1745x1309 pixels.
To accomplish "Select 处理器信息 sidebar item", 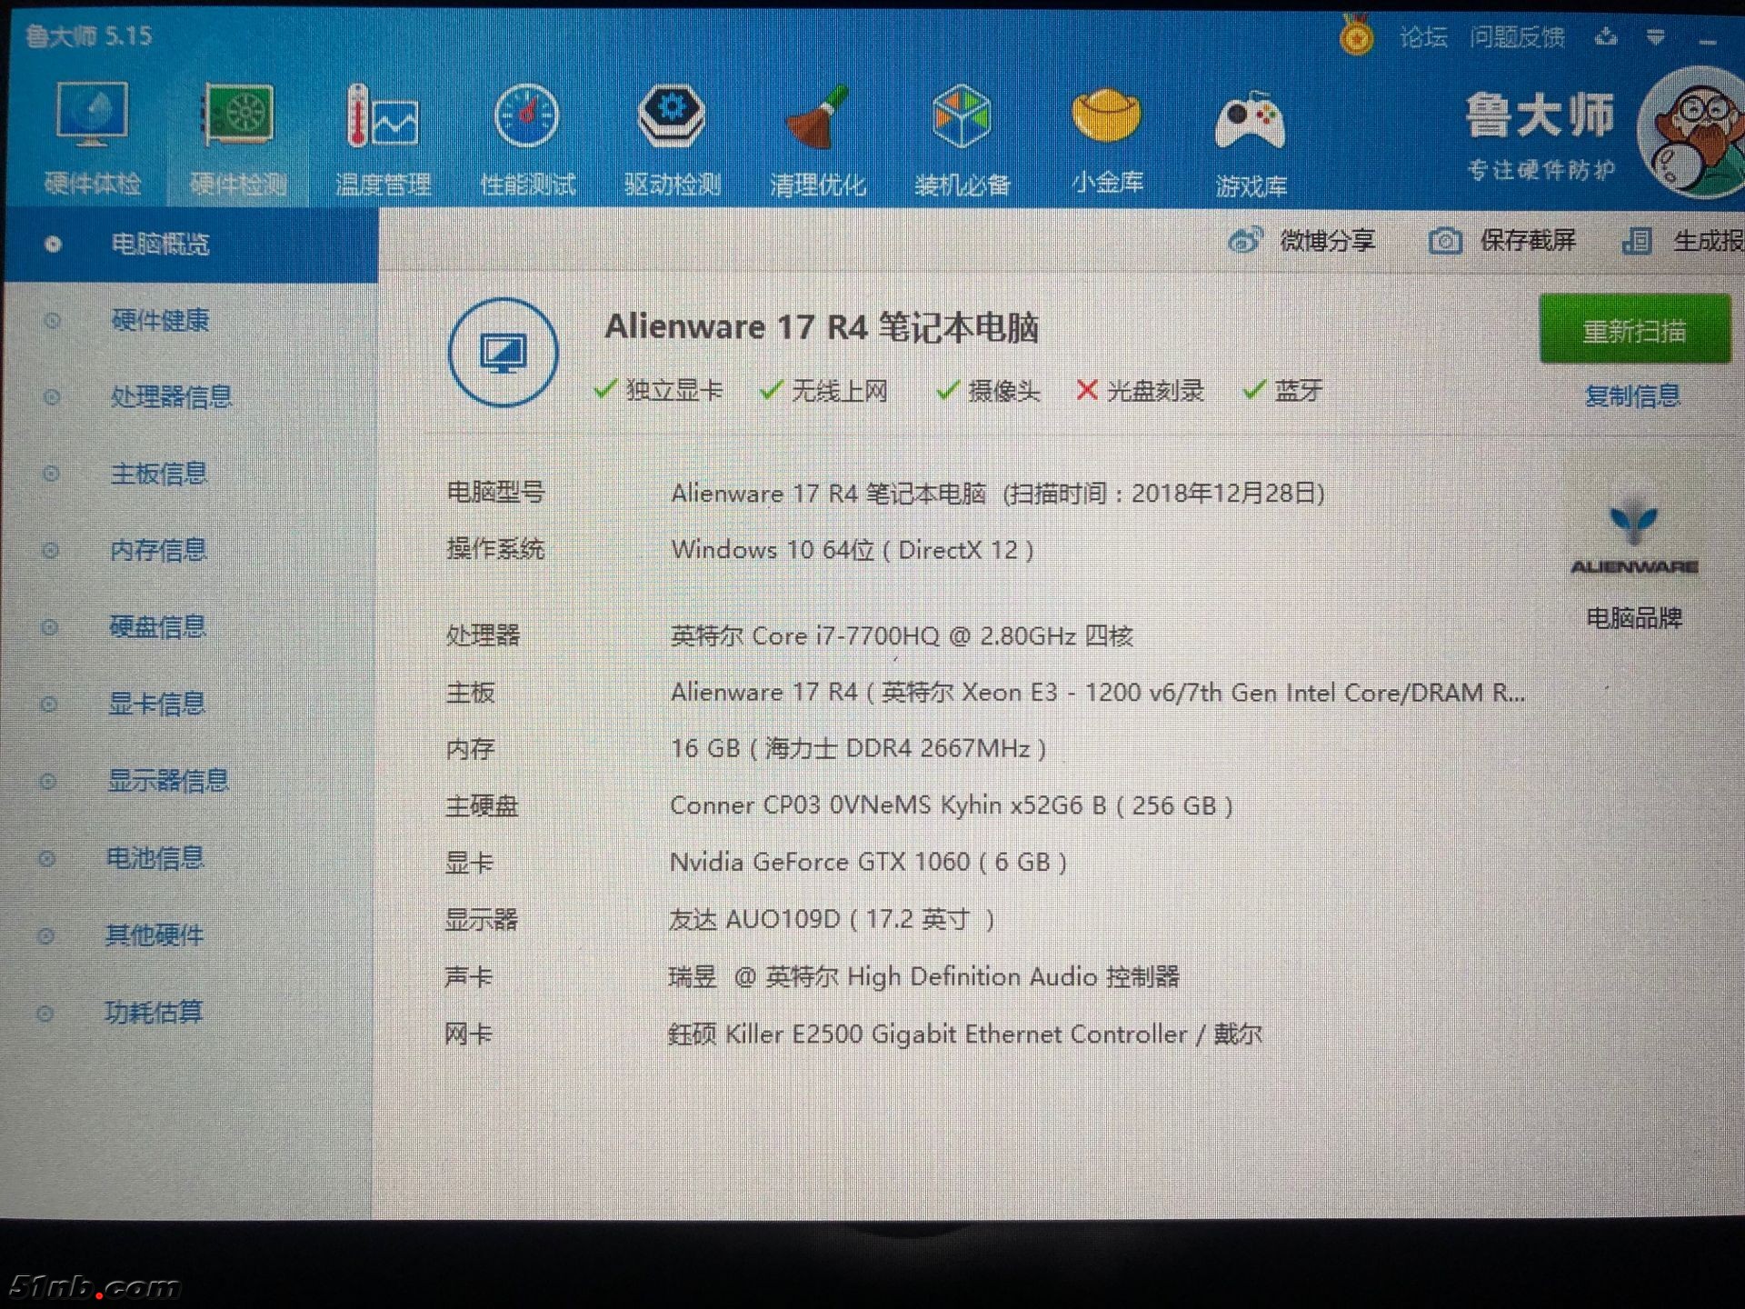I will 171,396.
